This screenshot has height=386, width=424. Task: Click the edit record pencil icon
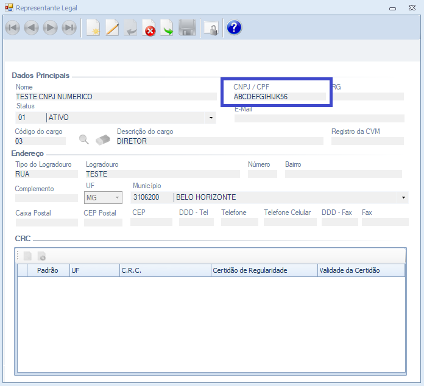pyautogui.click(x=112, y=28)
